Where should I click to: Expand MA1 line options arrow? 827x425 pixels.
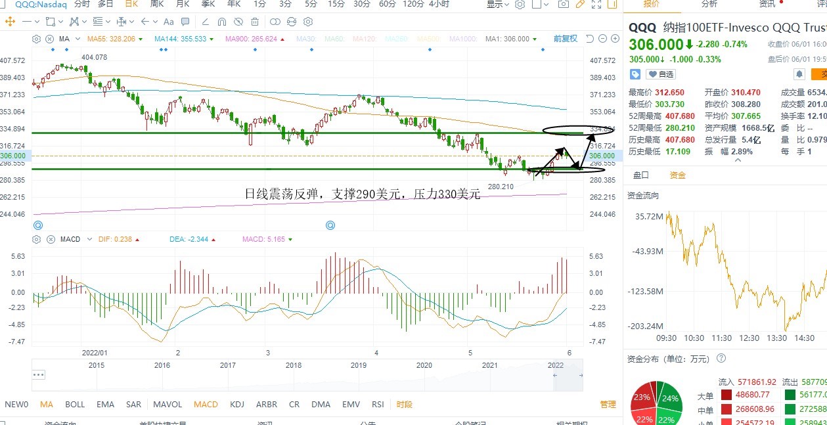535,39
